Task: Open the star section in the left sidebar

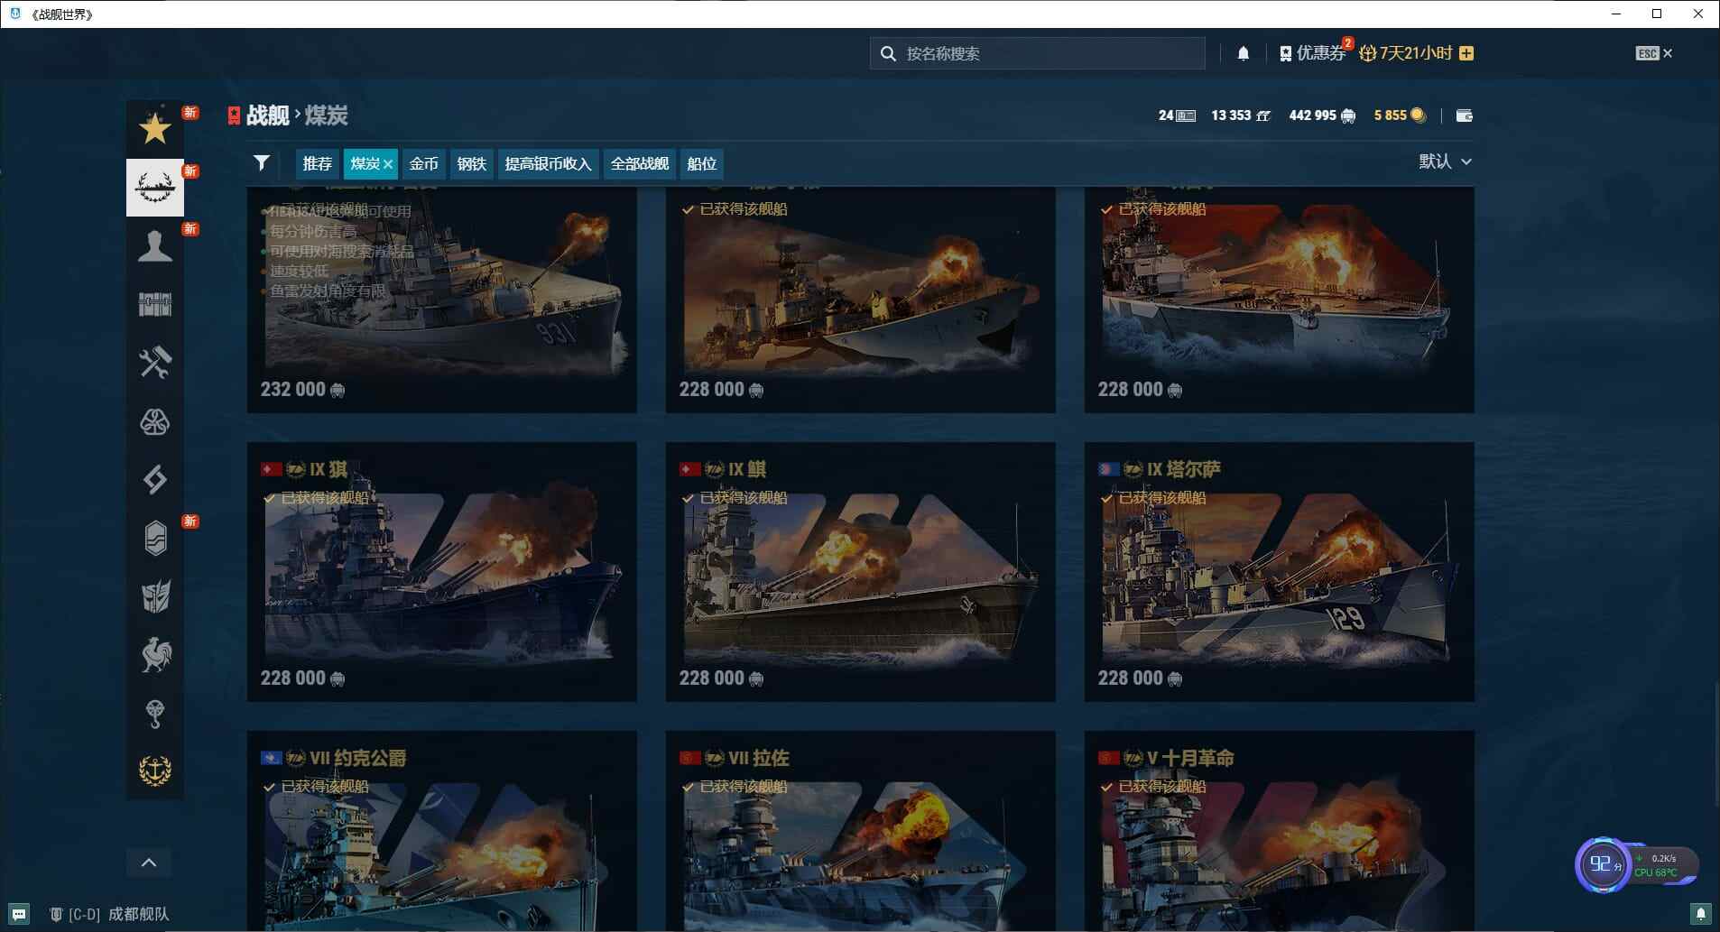Action: 154,128
